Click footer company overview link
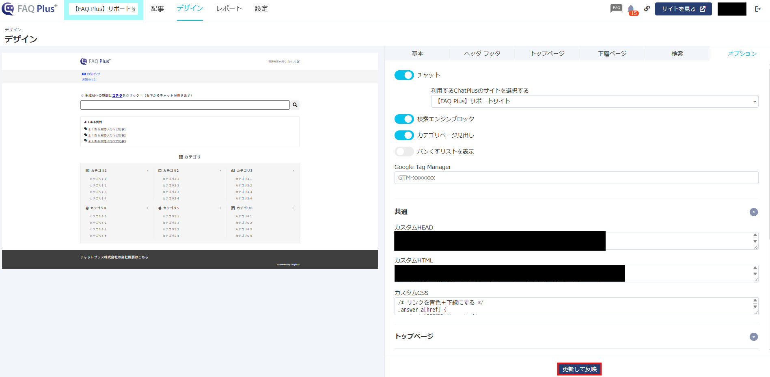 coord(114,257)
